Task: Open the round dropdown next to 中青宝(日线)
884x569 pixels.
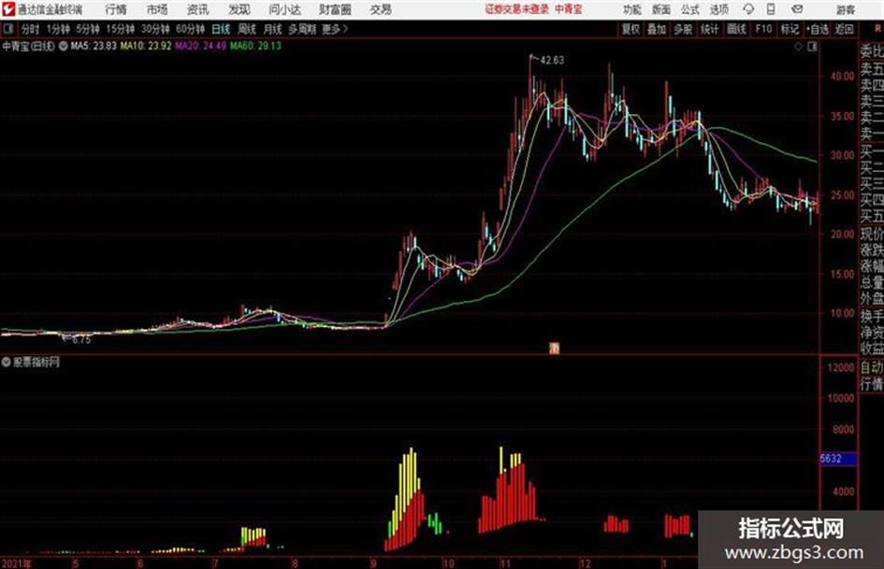Action: (64, 46)
